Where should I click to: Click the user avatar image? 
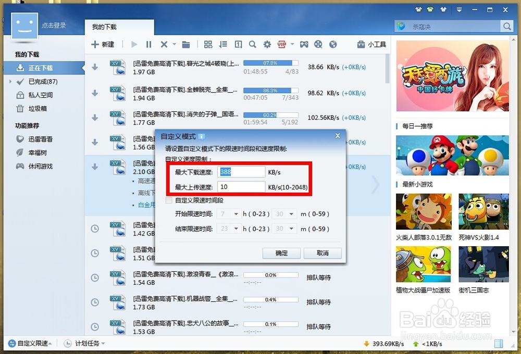click(x=24, y=26)
